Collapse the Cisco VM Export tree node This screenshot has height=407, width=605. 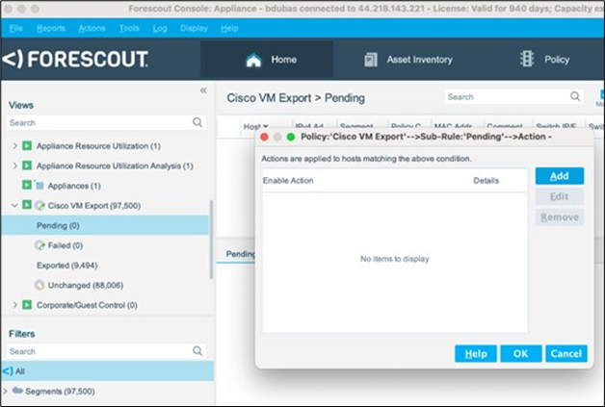[14, 206]
